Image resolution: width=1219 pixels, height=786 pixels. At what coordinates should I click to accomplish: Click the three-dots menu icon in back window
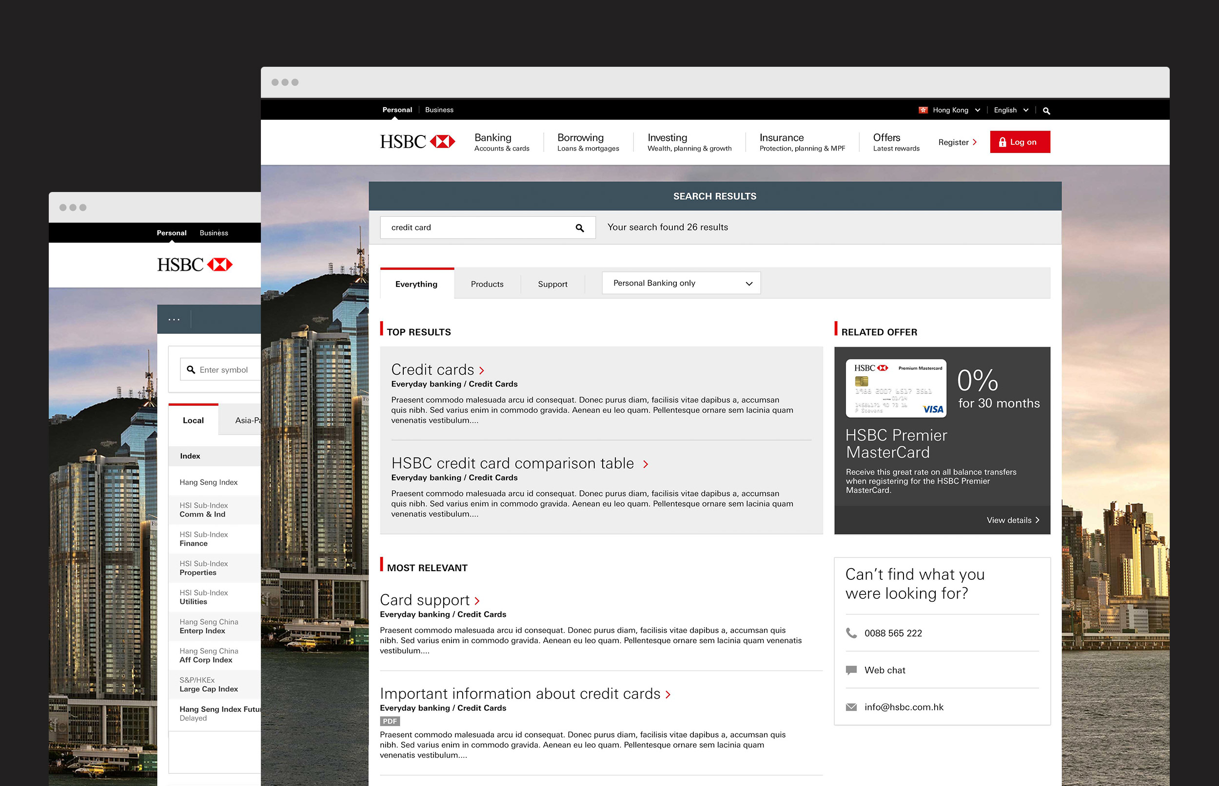pos(174,320)
